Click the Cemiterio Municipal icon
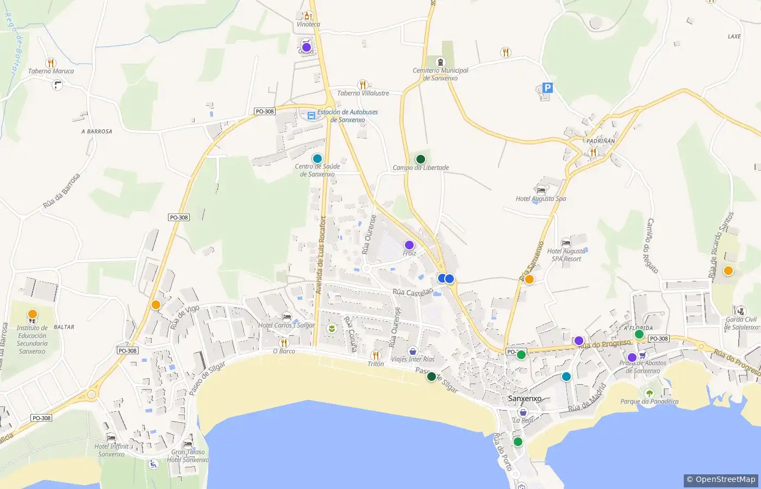 click(x=440, y=62)
